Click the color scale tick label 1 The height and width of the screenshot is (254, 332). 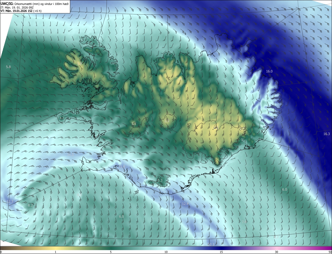56,252
